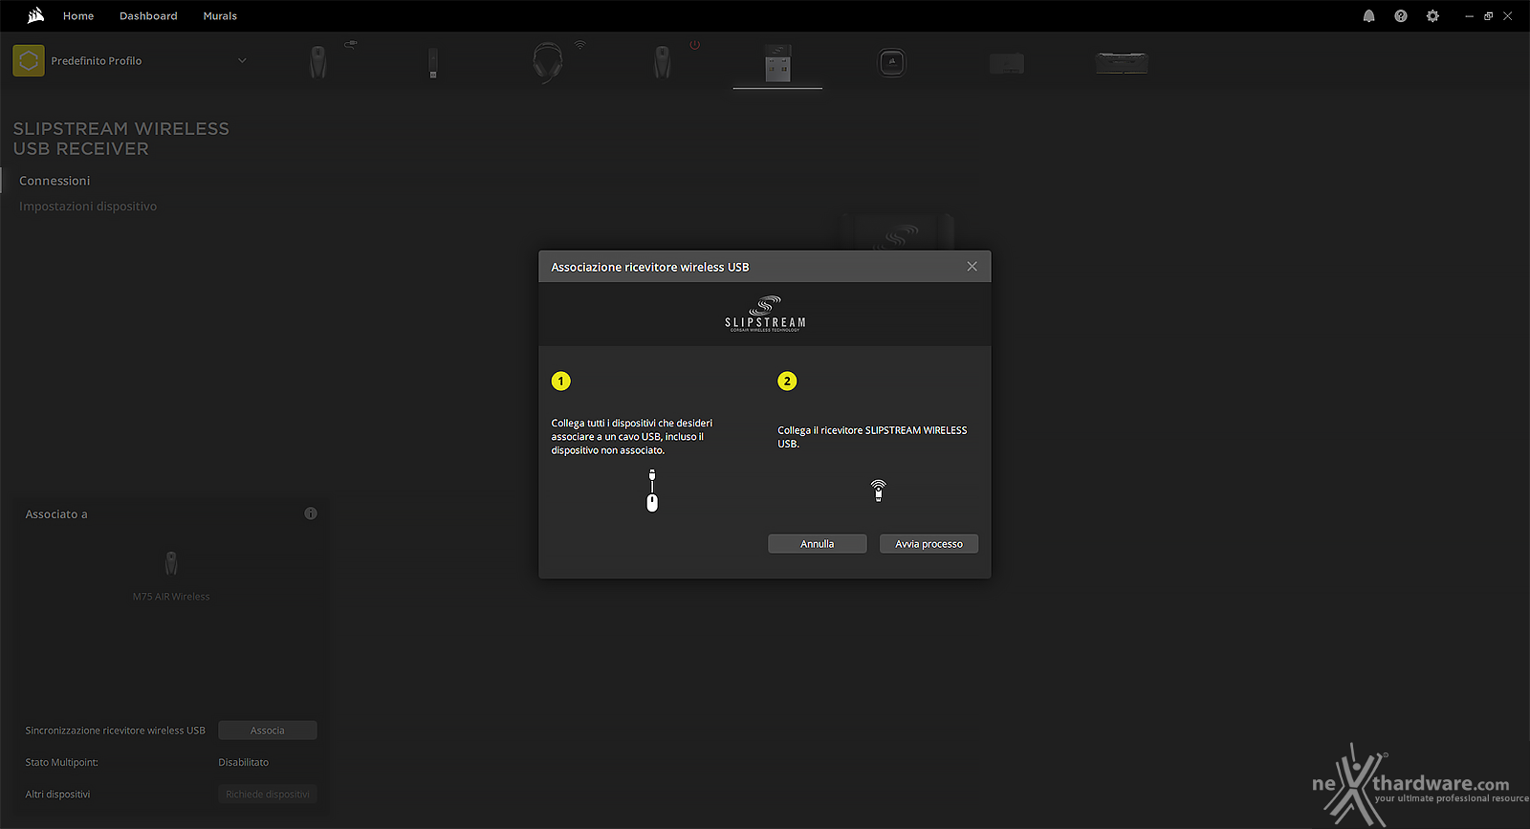Select Impostazioni dispositivo in the sidebar

point(88,207)
